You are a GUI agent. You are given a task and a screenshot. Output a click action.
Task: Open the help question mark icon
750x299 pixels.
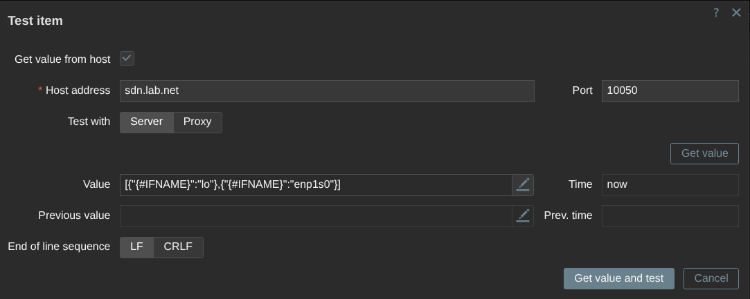716,13
